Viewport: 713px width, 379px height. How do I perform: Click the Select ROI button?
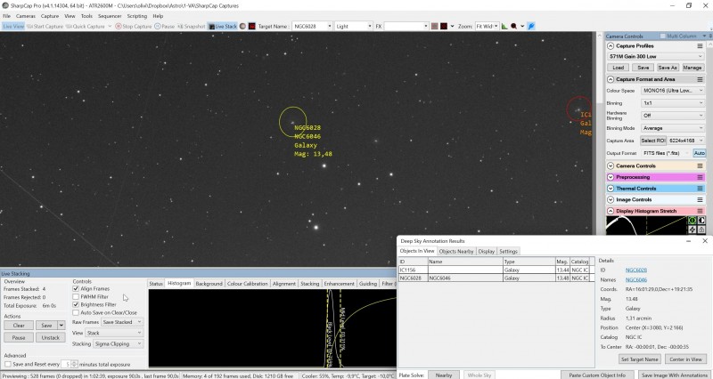pos(653,141)
